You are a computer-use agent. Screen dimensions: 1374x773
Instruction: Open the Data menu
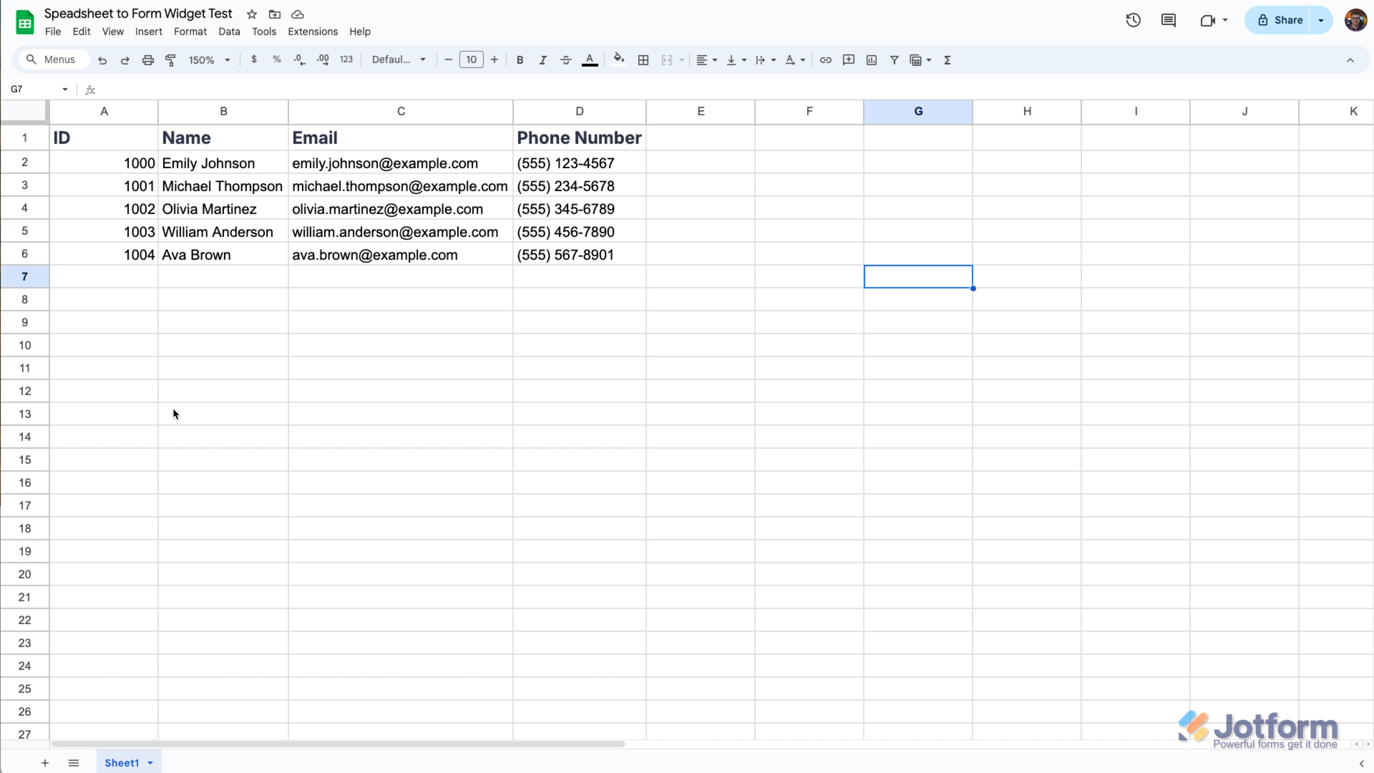pos(229,31)
